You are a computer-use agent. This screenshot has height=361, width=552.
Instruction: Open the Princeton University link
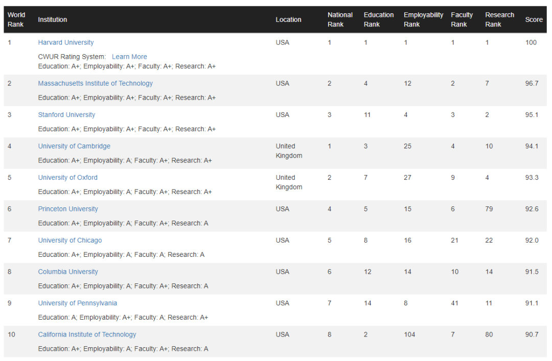click(68, 209)
